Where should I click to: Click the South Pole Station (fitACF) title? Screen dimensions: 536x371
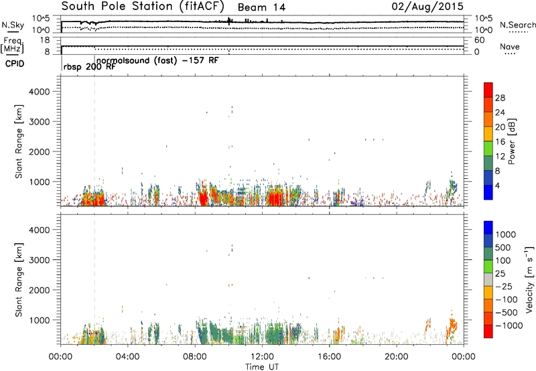pyautogui.click(x=143, y=7)
